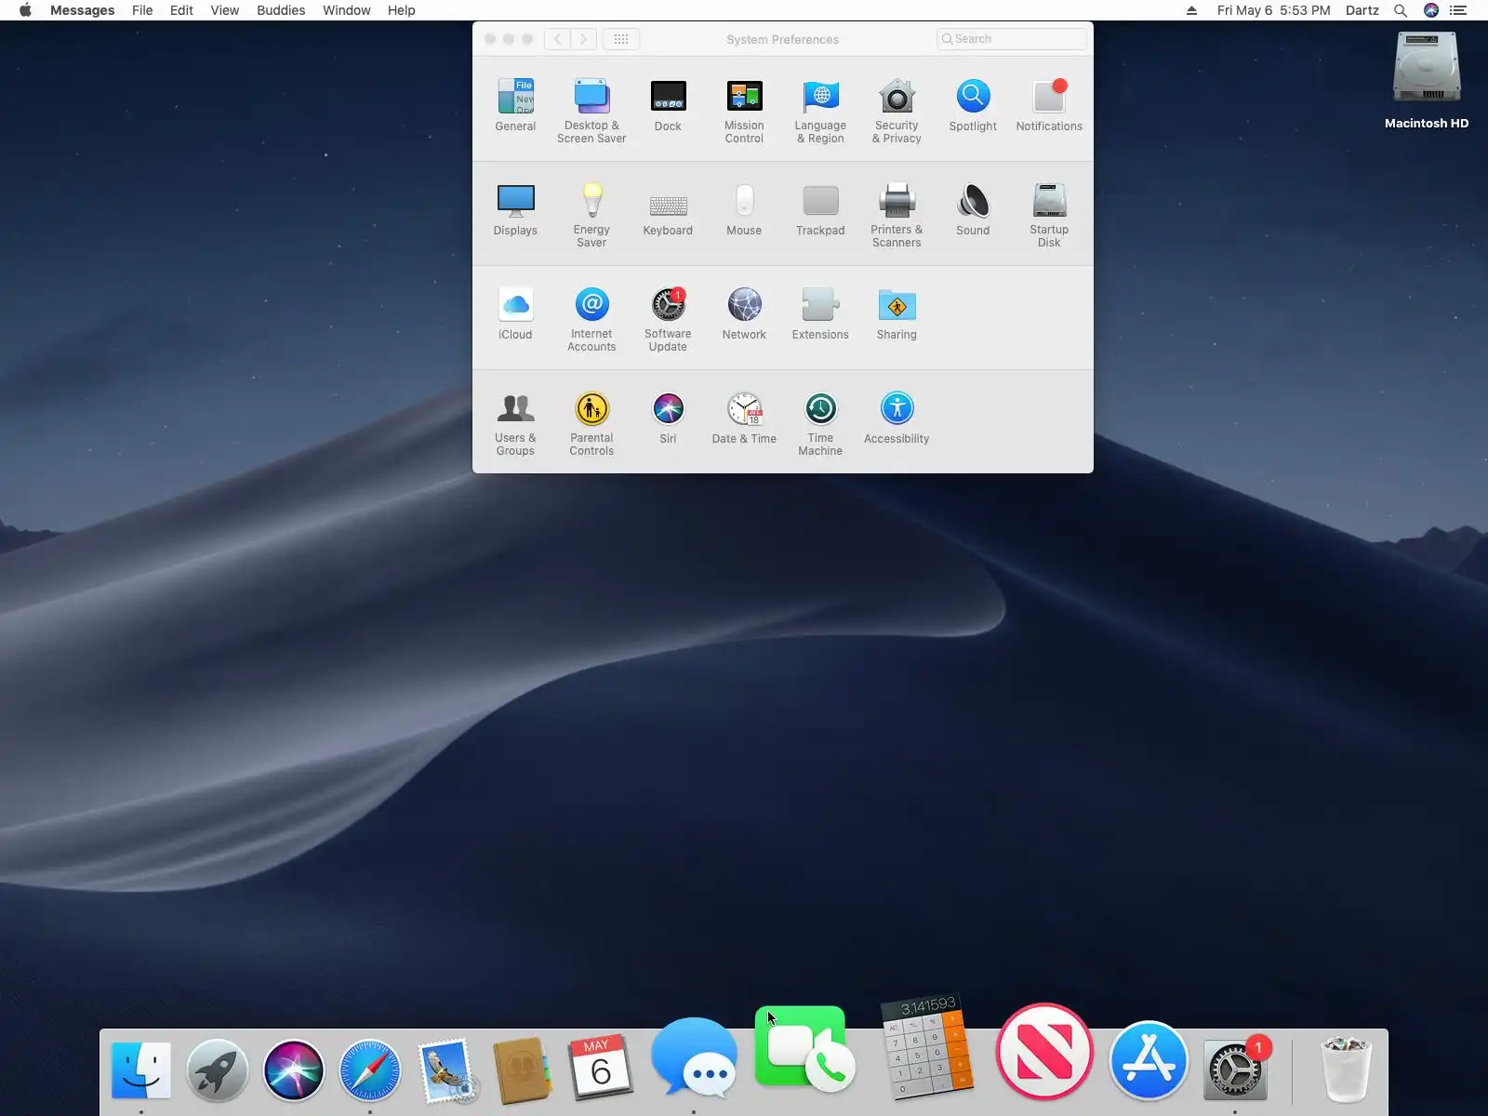
Task: Click the forward navigation arrow
Action: (x=583, y=39)
